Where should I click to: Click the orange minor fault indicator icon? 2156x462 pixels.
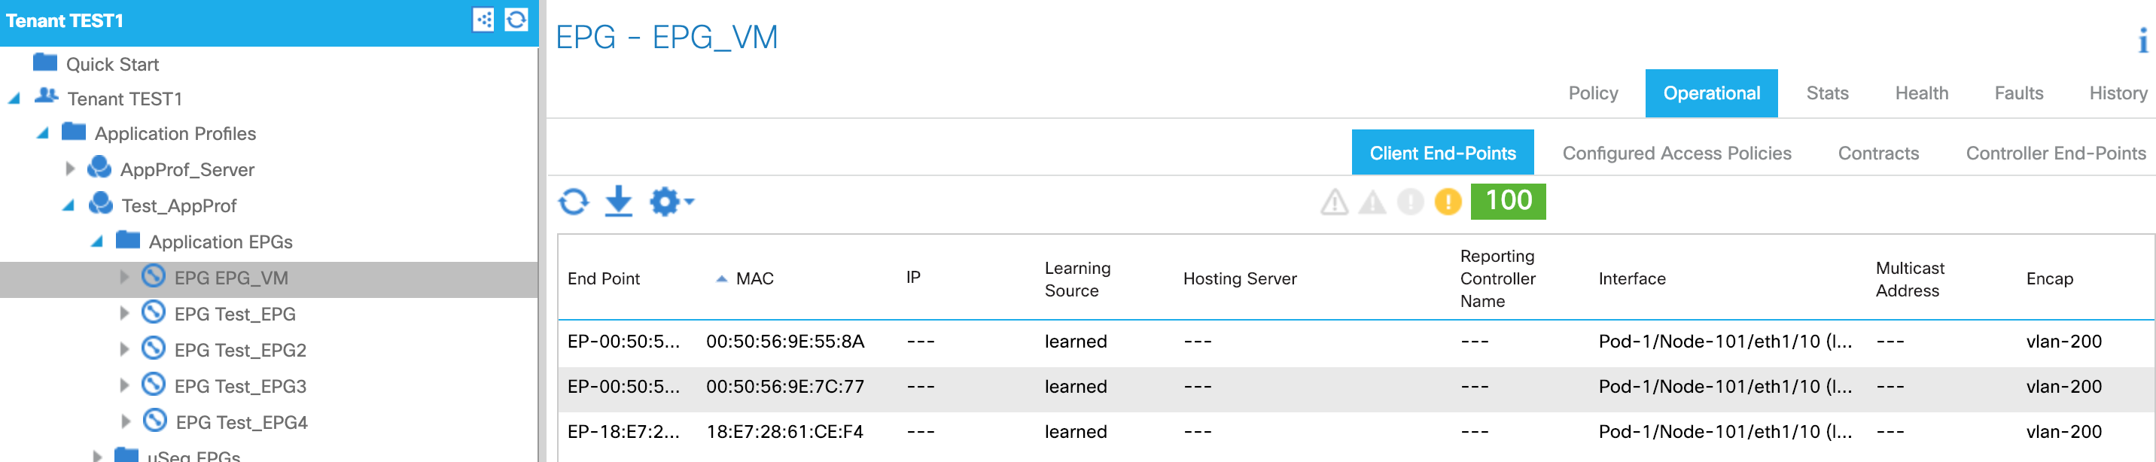1447,202
